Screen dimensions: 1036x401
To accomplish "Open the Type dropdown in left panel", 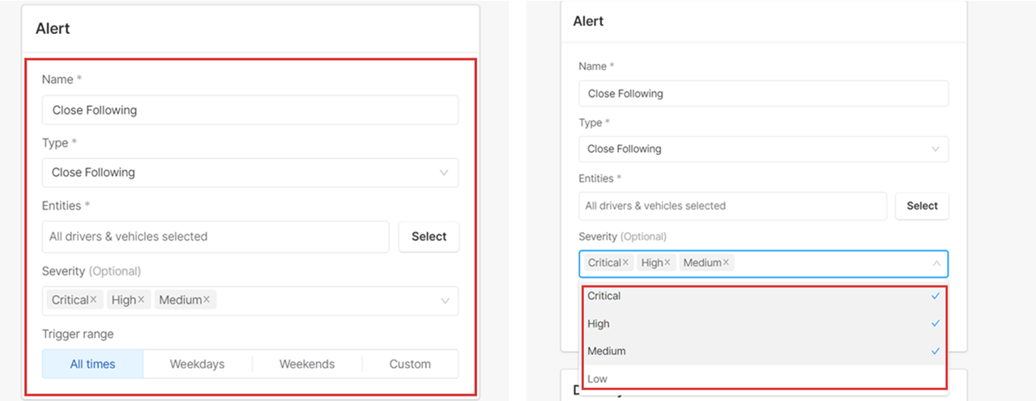I will pos(250,173).
